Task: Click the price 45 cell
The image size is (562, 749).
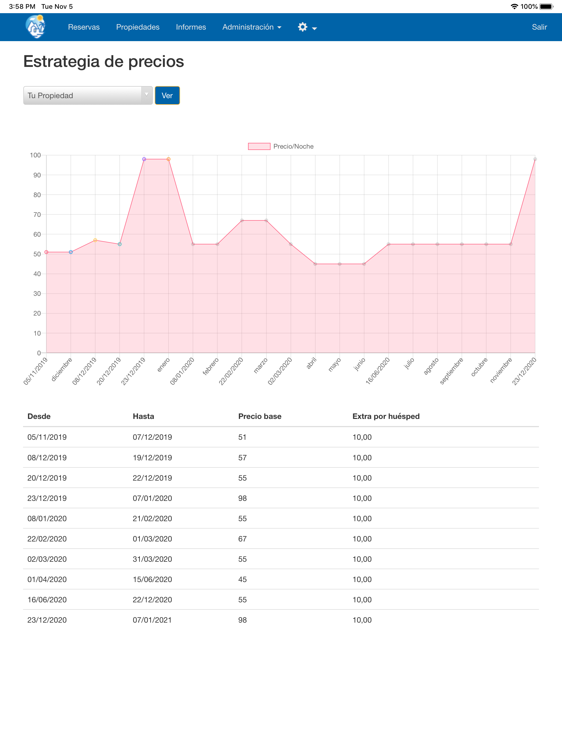Action: click(x=242, y=579)
